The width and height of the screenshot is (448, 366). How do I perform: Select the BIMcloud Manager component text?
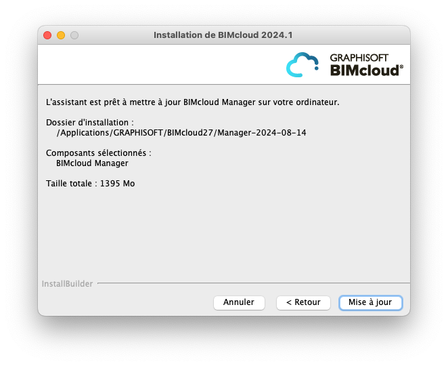click(x=92, y=163)
